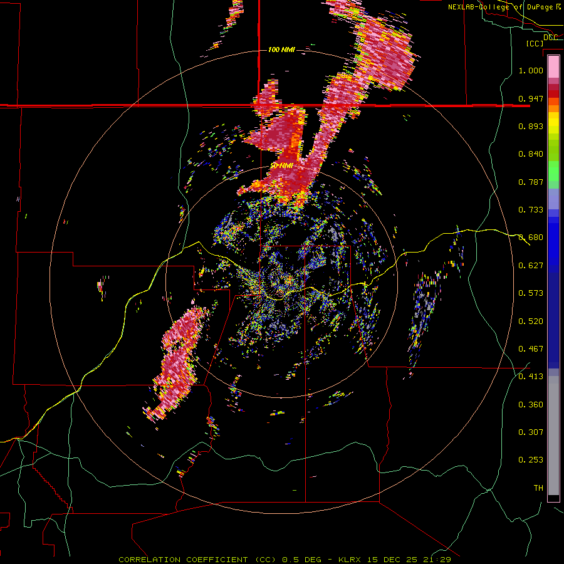Click the 0.413 legend label
This screenshot has width=564, height=564.
(x=531, y=377)
